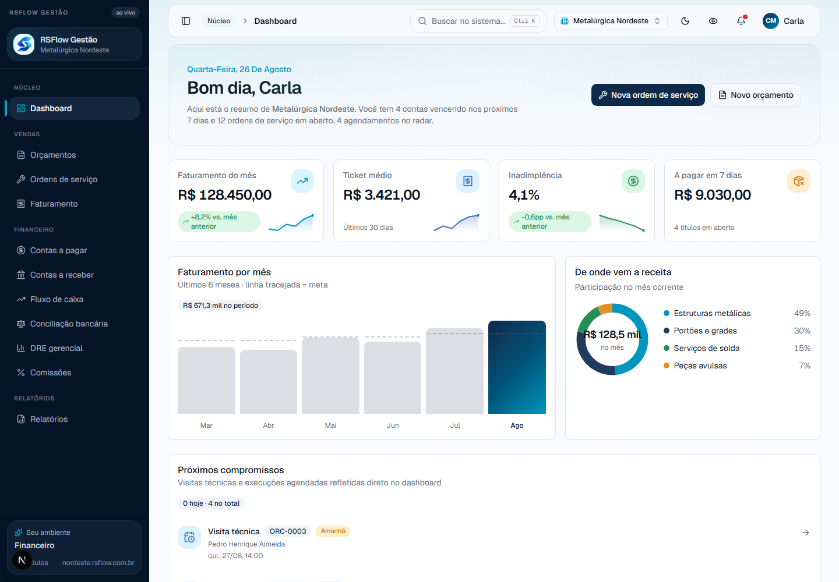Open Contas a pagar menu item
839x582 pixels.
click(75, 250)
